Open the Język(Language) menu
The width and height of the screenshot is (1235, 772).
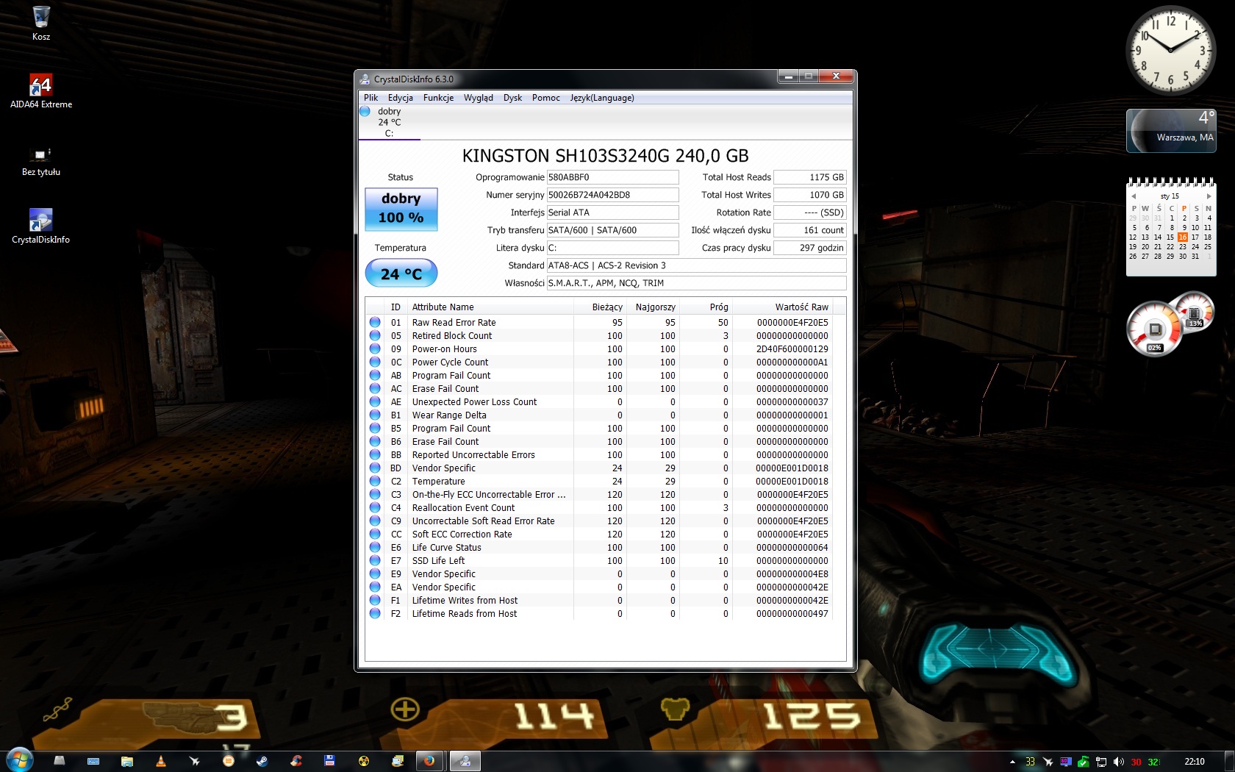point(602,98)
